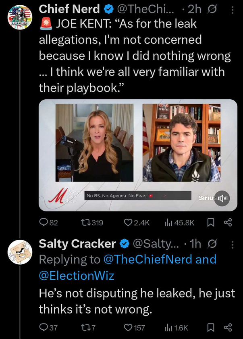Reply to Salty Cracker's comment
This screenshot has width=243, height=339.
point(44,327)
